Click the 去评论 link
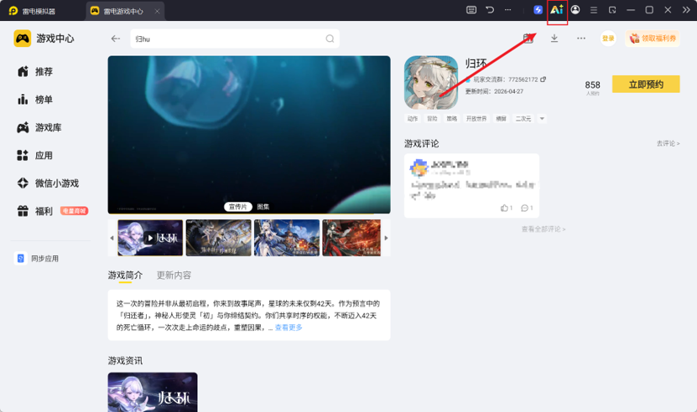 tap(668, 143)
